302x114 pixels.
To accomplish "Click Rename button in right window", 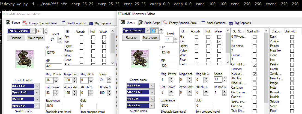I will [131, 38].
